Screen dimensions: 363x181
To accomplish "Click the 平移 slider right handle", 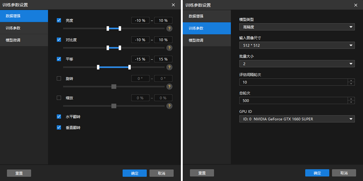I will (130, 67).
